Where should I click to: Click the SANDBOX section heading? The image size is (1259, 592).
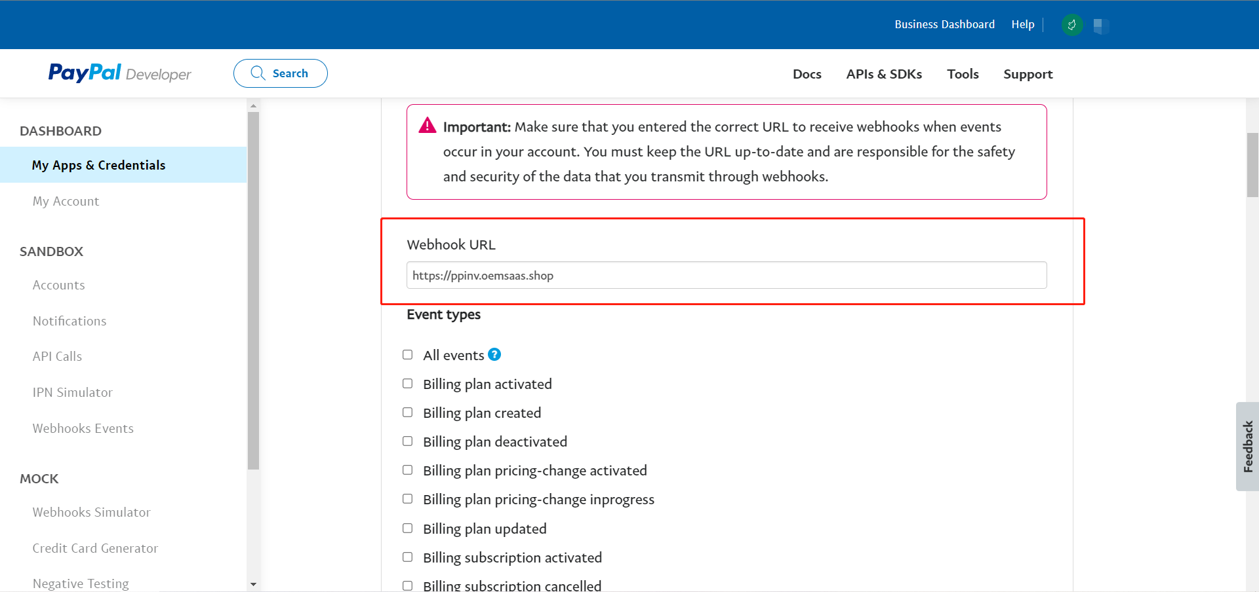tap(51, 251)
